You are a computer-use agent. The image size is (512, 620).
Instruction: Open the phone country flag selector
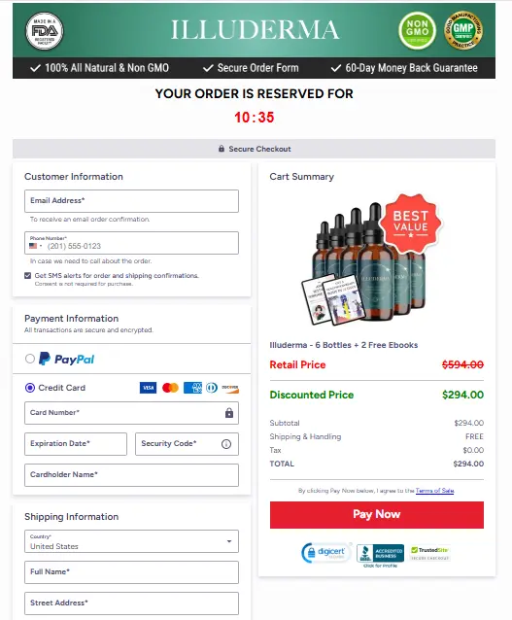coord(36,246)
